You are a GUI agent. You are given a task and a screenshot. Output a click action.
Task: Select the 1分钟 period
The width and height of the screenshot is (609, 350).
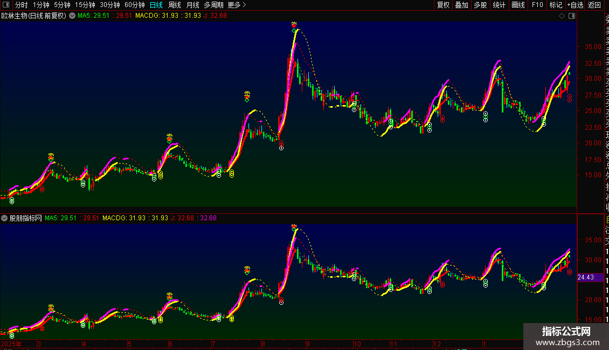point(41,5)
